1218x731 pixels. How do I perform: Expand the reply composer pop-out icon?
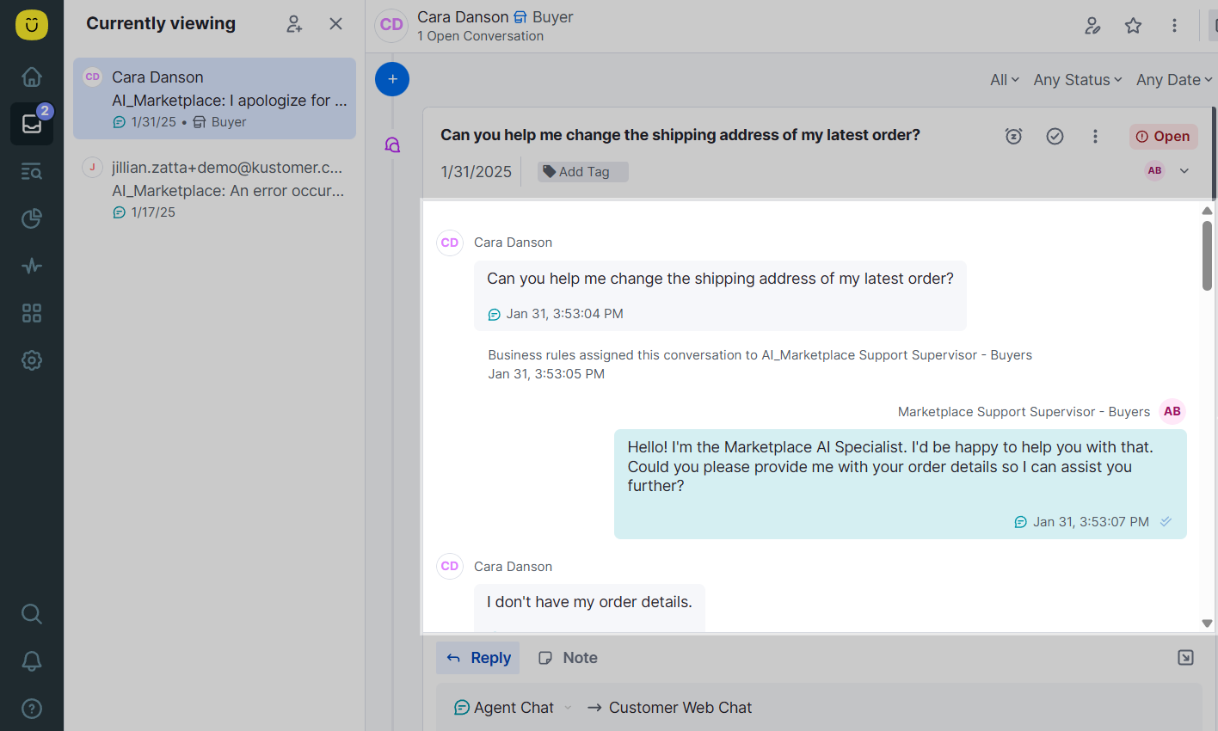tap(1185, 658)
